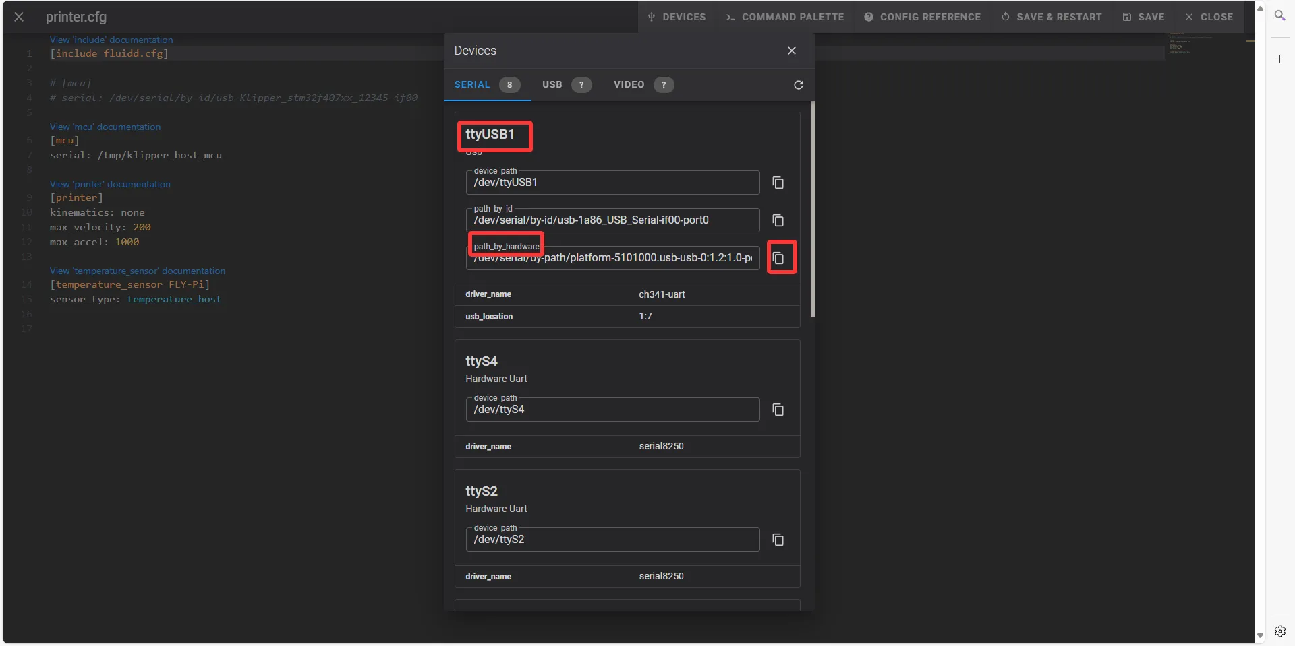Viewport: 1295px width, 646px height.
Task: Click Save & Restart button
Action: point(1052,17)
